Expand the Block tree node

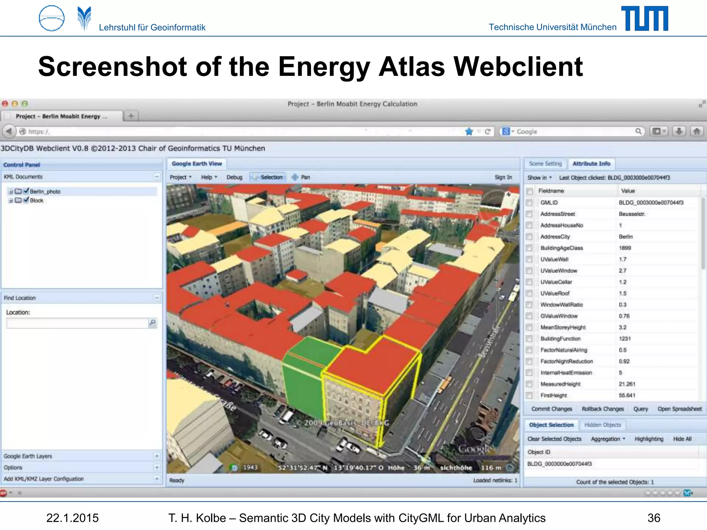point(11,200)
